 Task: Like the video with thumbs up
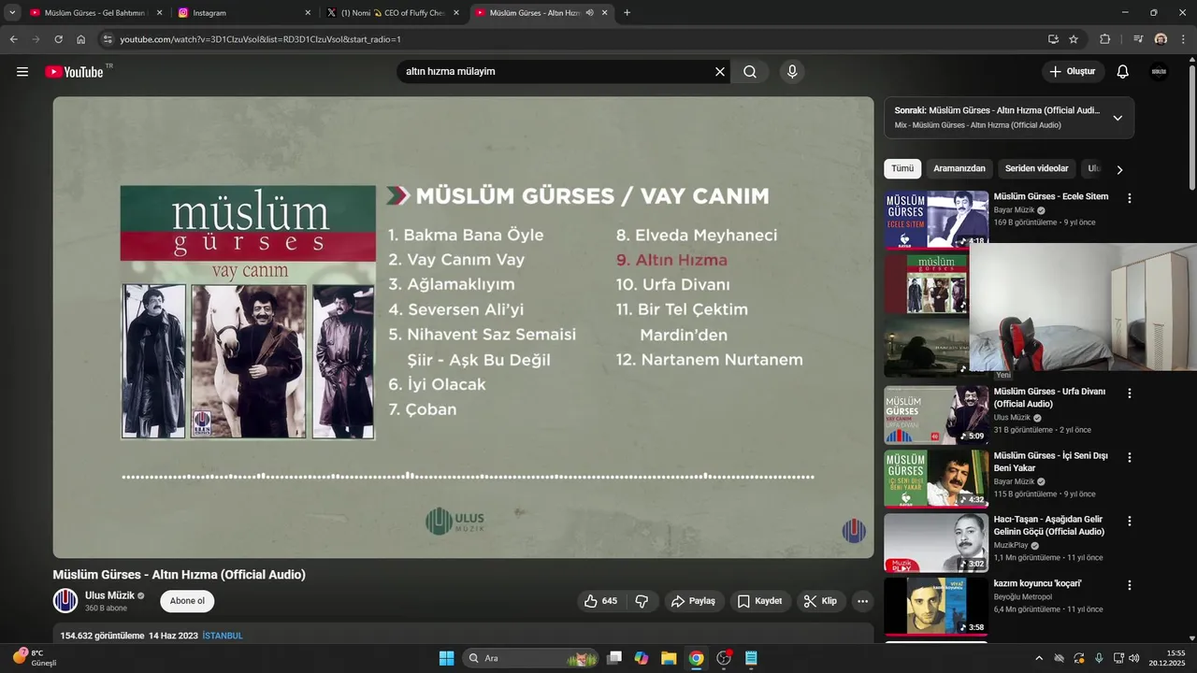pos(600,601)
